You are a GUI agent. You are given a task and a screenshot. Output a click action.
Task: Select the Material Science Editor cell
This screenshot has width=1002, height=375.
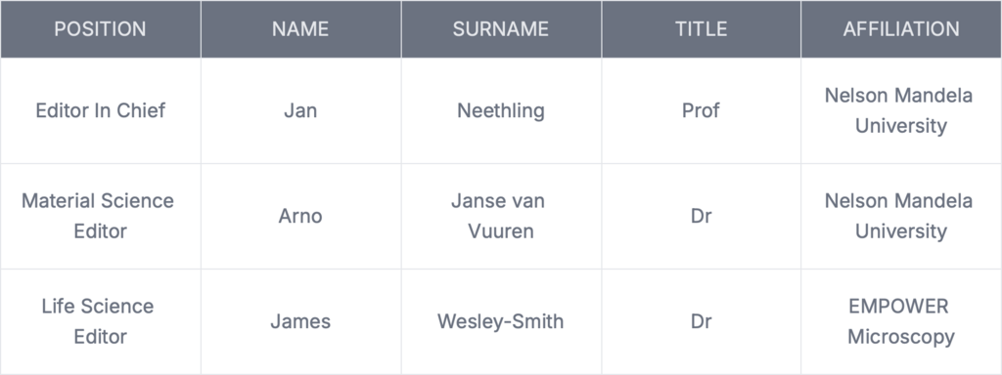[x=101, y=216]
